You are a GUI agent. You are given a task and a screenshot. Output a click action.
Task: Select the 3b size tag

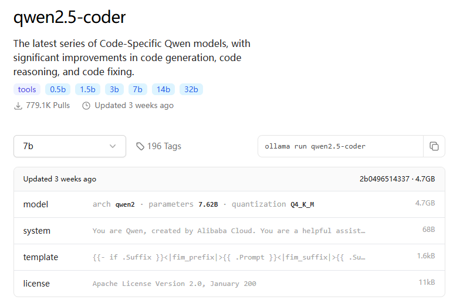[x=114, y=89]
